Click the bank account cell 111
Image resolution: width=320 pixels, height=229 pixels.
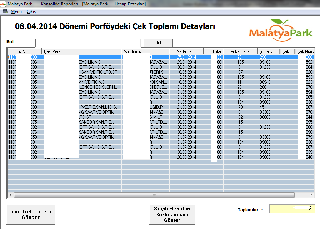pos(240,82)
